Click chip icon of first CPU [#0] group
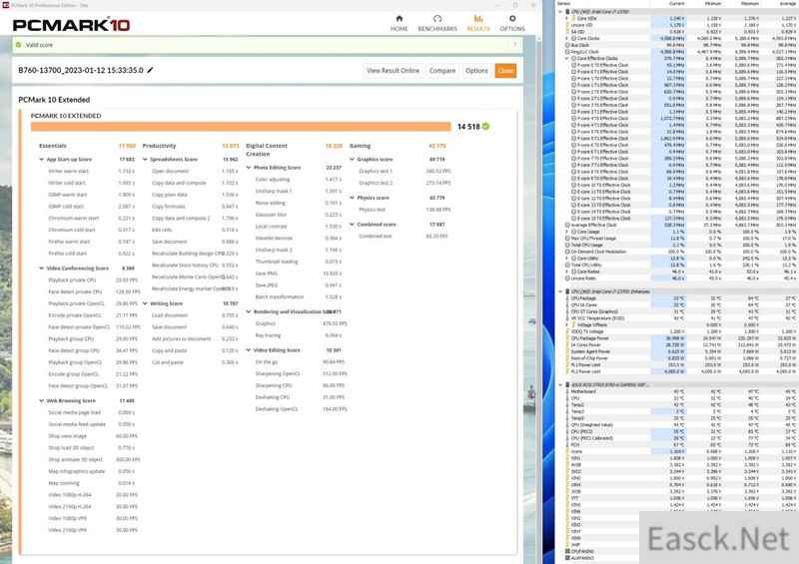 click(567, 11)
